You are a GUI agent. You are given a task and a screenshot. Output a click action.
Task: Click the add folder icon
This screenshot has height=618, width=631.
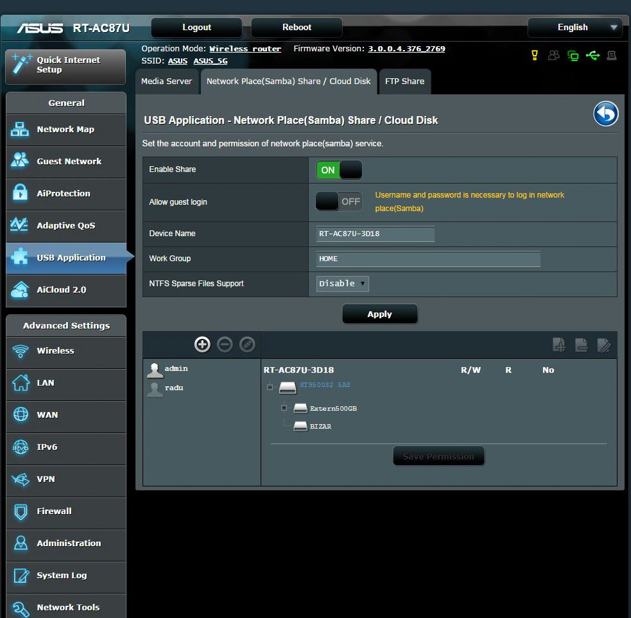click(x=559, y=345)
